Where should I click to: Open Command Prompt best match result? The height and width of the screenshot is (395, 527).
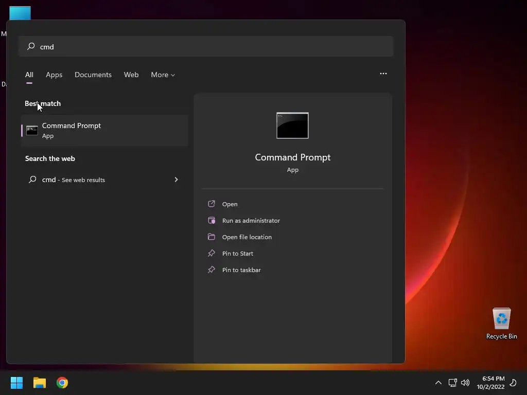point(104,130)
